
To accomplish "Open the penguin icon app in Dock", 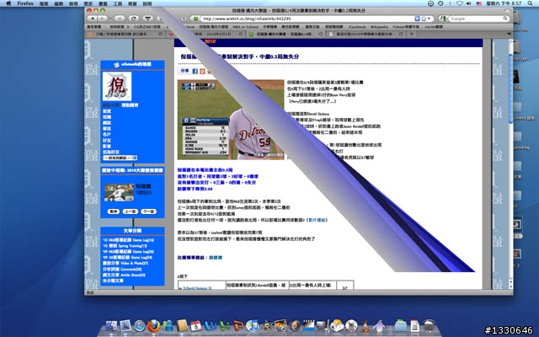I will (x=379, y=326).
